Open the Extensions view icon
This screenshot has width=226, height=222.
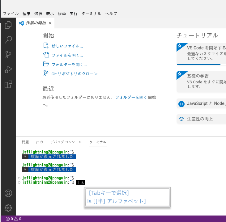point(8,84)
